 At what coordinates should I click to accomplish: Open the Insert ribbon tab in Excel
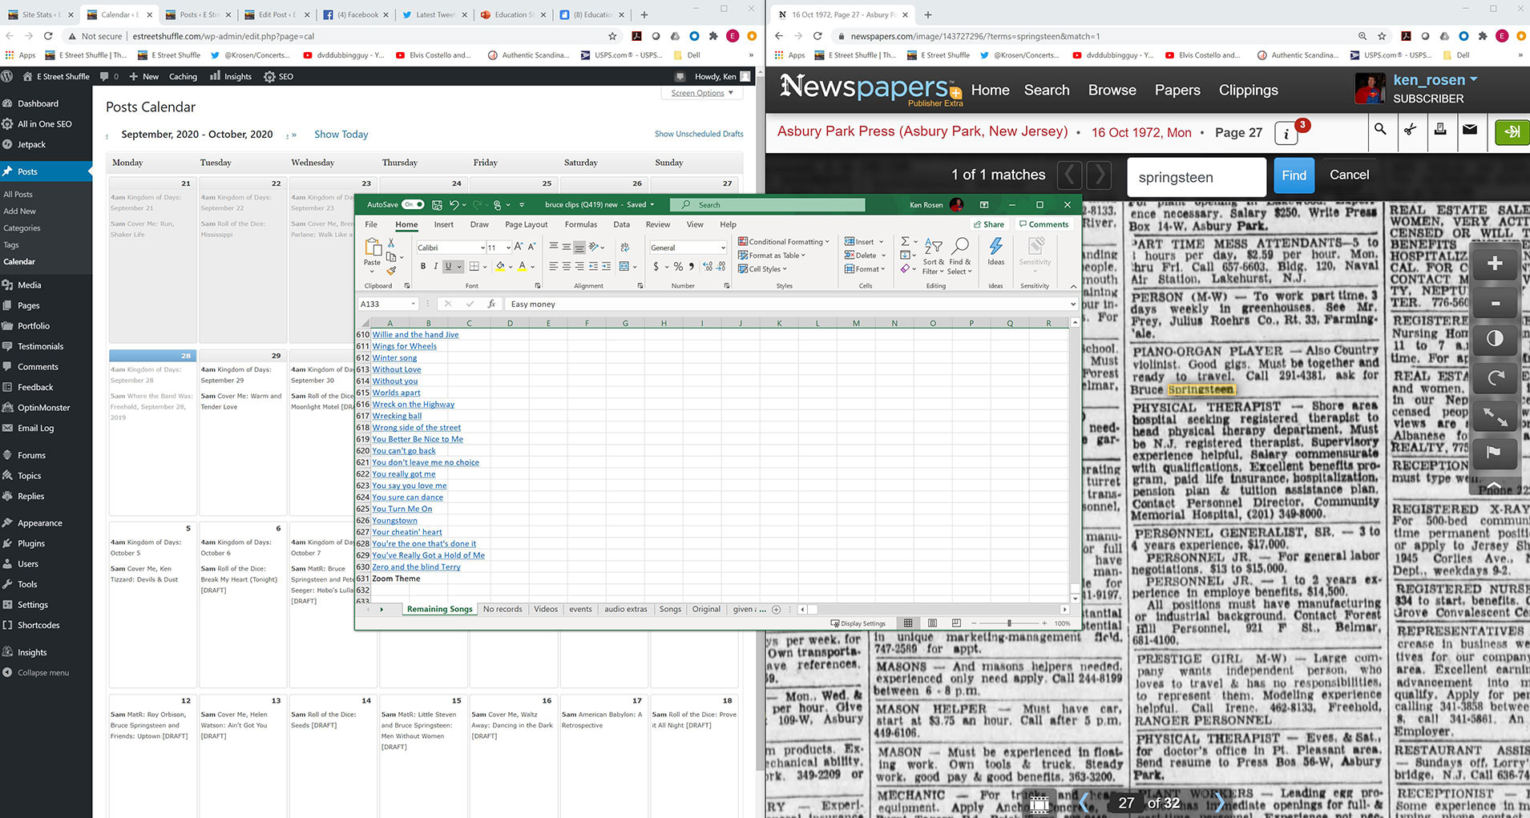444,224
